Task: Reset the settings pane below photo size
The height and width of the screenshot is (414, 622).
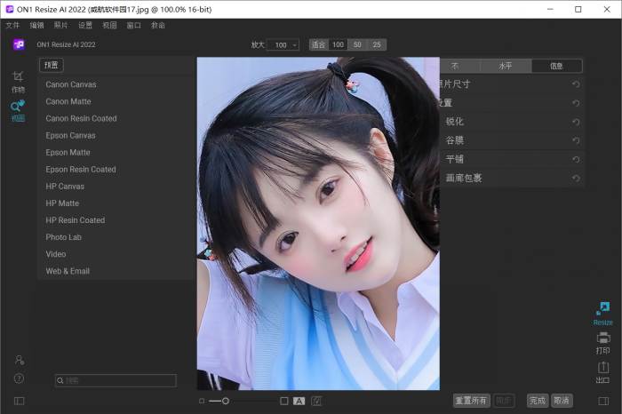Action: (576, 103)
